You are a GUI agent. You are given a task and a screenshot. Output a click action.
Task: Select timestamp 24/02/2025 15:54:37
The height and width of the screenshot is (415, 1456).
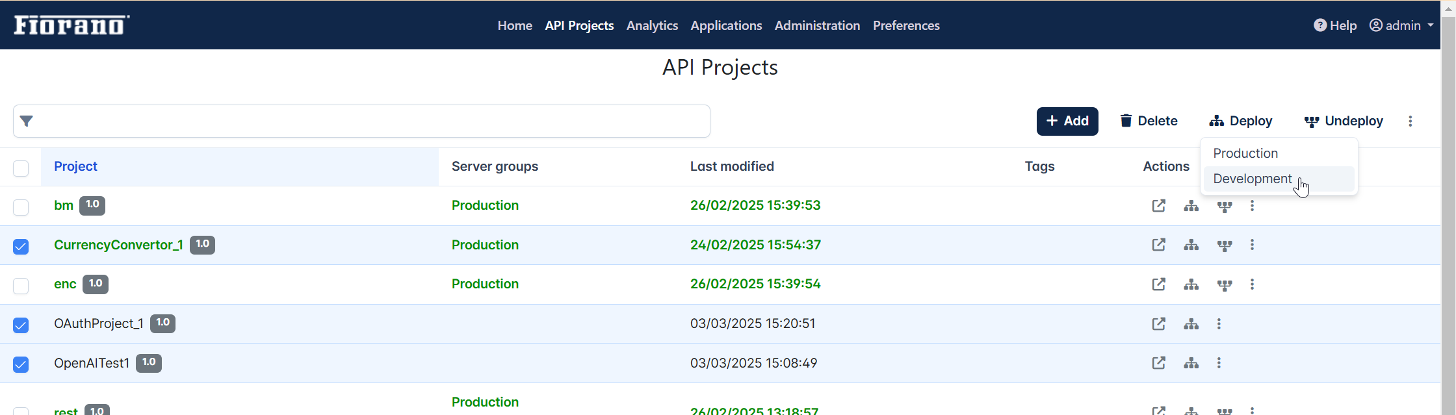pyautogui.click(x=755, y=245)
